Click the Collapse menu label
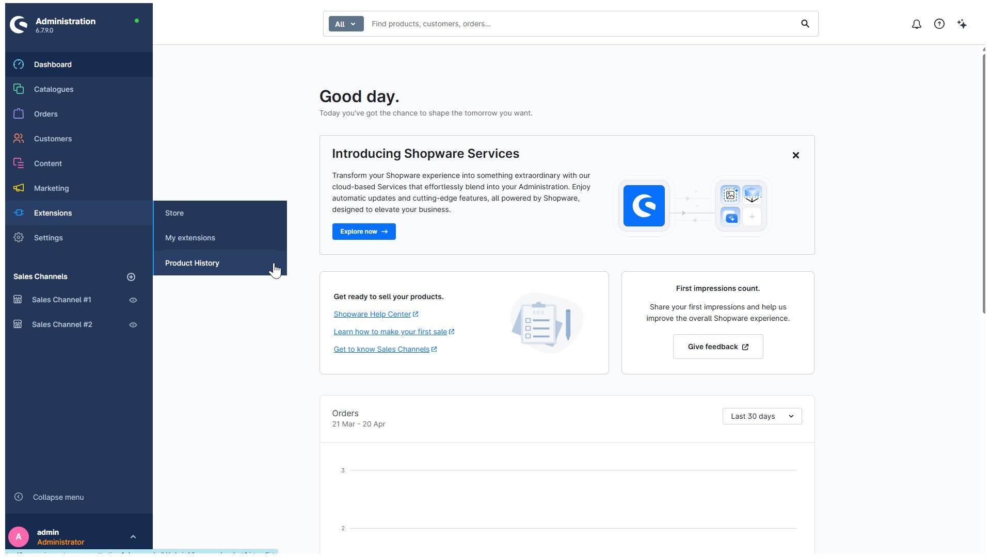The height and width of the screenshot is (557, 991). click(58, 497)
